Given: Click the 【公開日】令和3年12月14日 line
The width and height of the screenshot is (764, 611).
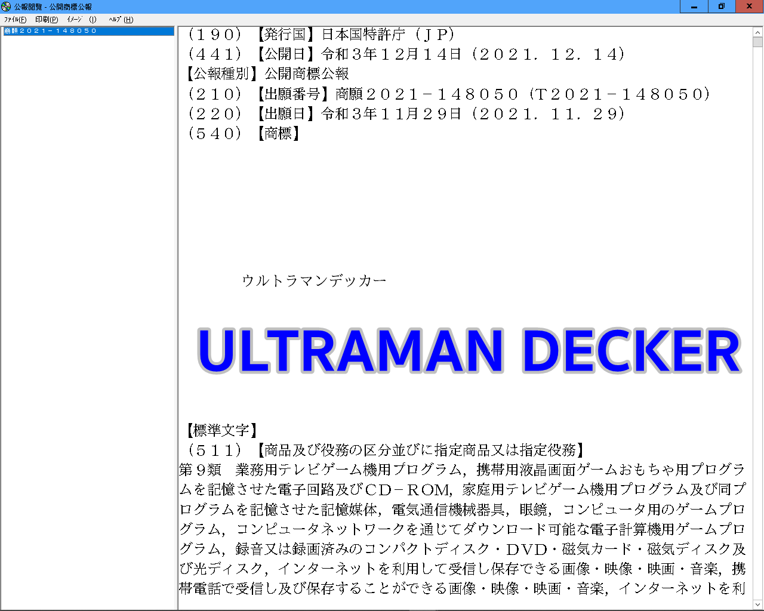Looking at the screenshot, I should tap(406, 54).
